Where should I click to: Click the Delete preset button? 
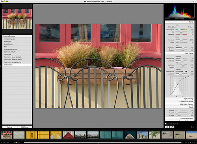click(x=10, y=127)
